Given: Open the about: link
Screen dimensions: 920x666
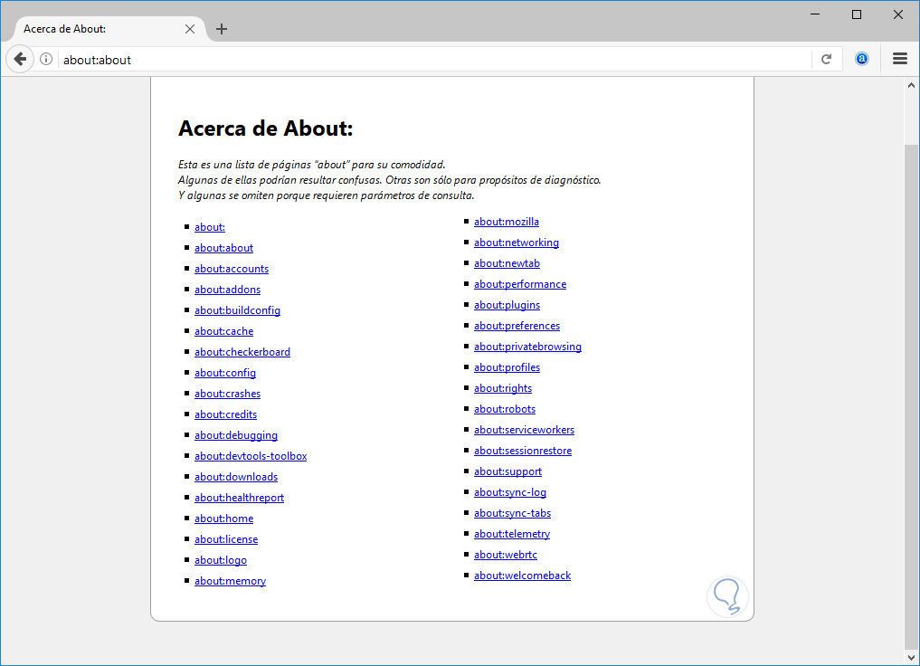Looking at the screenshot, I should pyautogui.click(x=210, y=227).
